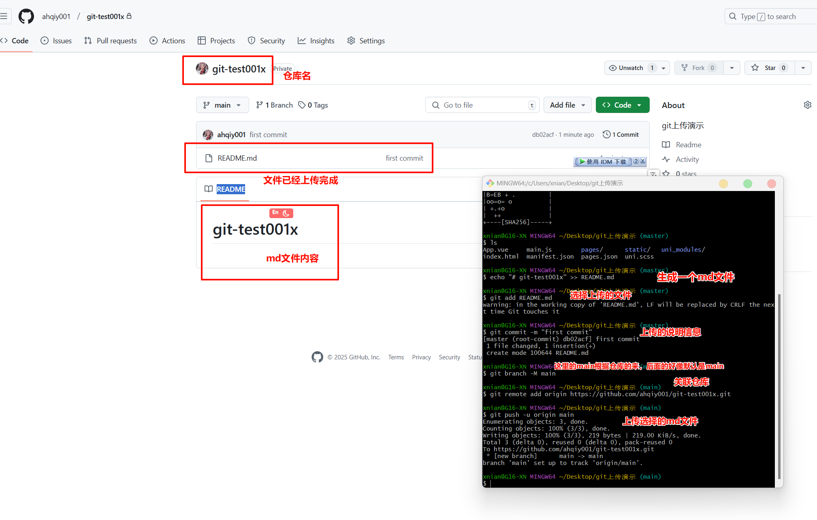The height and width of the screenshot is (520, 817).
Task: Click the About settings gear icon
Action: 807,104
